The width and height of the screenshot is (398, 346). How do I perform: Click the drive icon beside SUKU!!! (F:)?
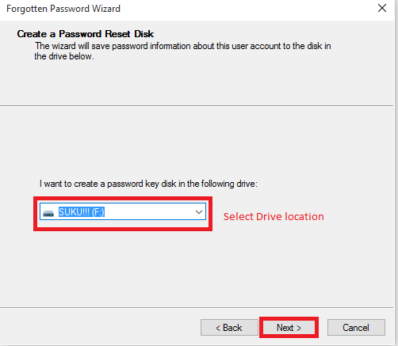coord(48,213)
